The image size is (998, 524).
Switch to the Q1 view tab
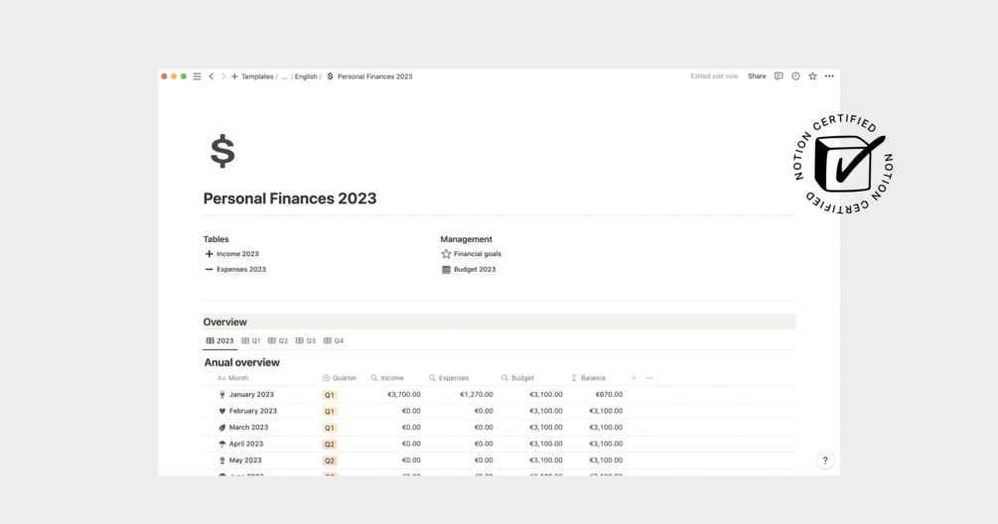[251, 340]
